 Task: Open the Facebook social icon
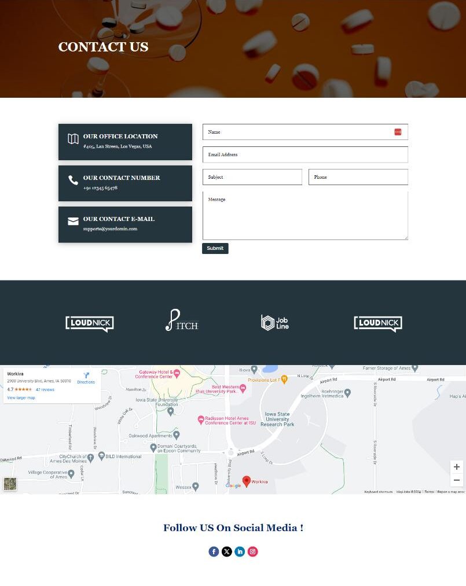click(214, 552)
